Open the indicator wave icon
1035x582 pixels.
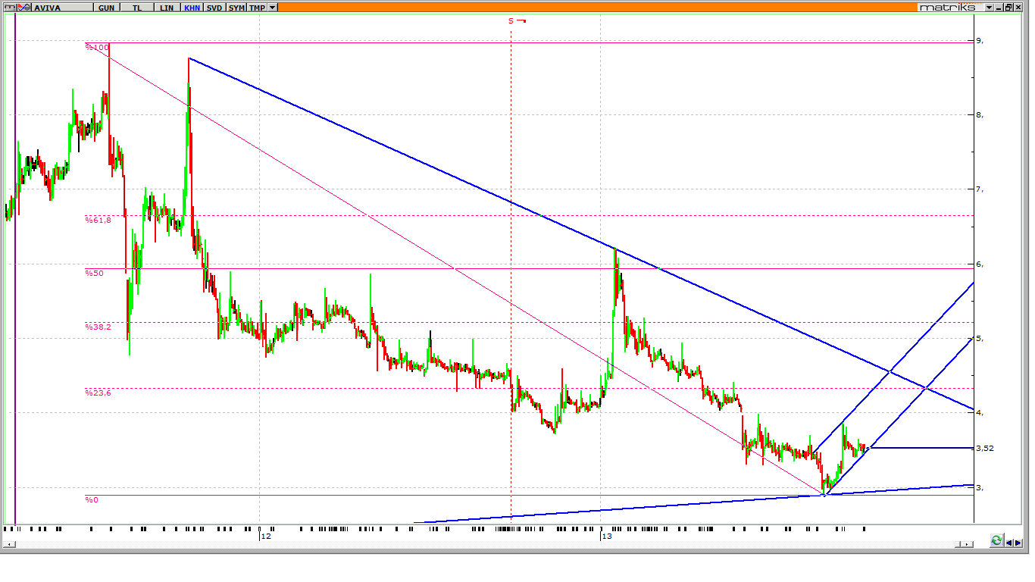tap(23, 7)
